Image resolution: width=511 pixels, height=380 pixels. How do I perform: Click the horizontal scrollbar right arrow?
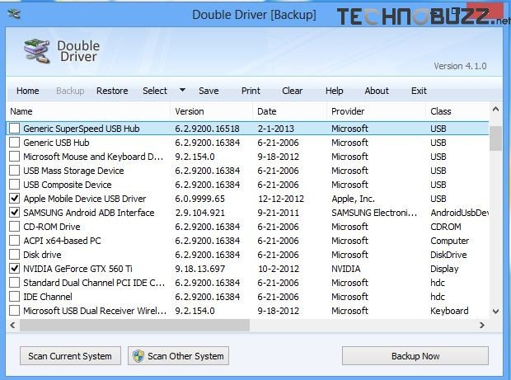point(481,325)
